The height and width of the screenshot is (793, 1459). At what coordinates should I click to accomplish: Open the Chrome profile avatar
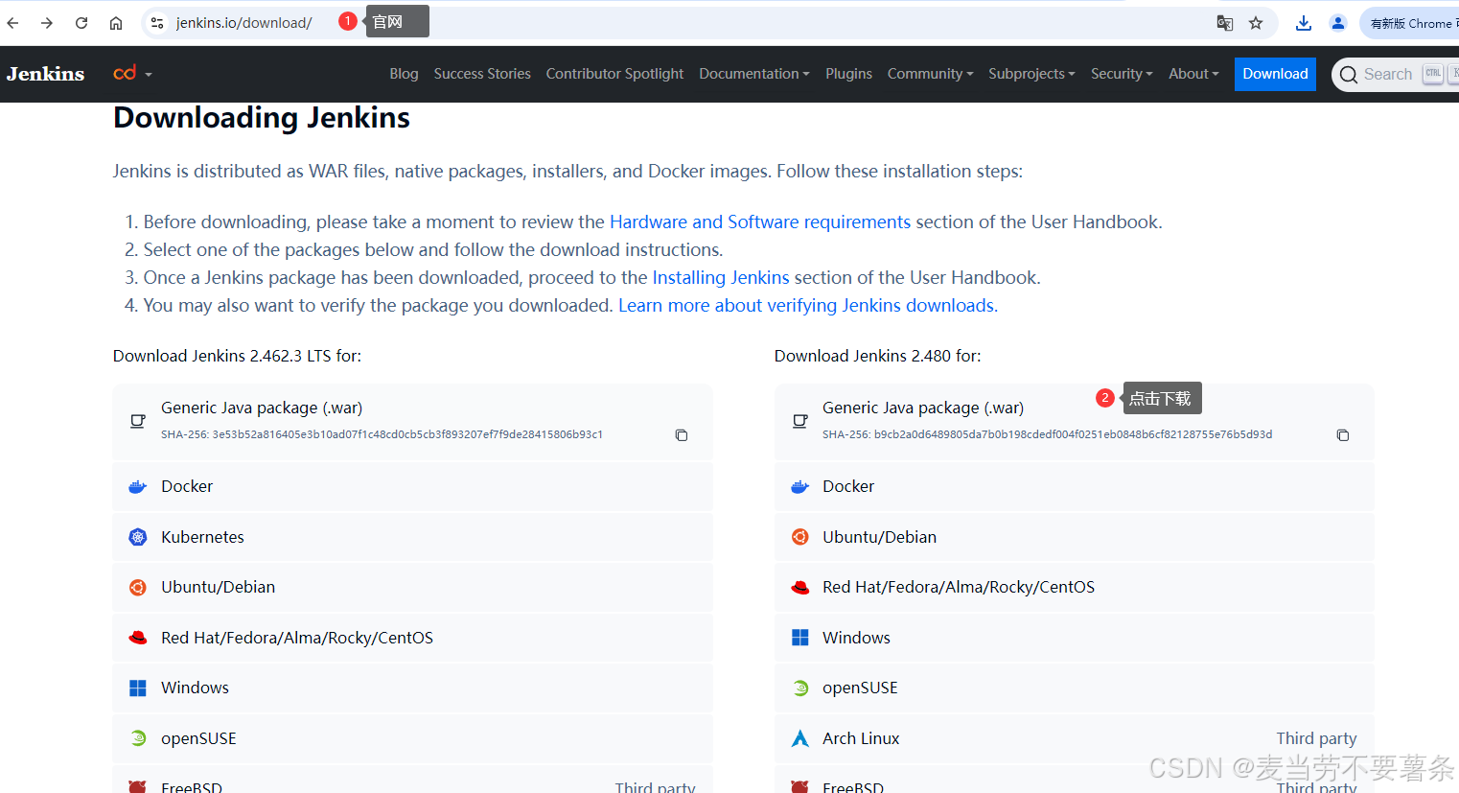coord(1338,23)
